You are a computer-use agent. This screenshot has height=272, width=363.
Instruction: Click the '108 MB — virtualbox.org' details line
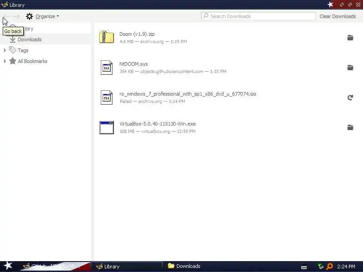coord(157,131)
